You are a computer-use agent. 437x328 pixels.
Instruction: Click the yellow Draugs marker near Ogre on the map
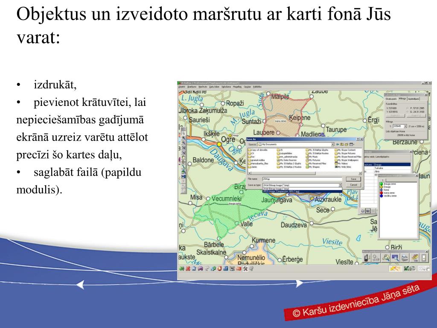coord(230,135)
